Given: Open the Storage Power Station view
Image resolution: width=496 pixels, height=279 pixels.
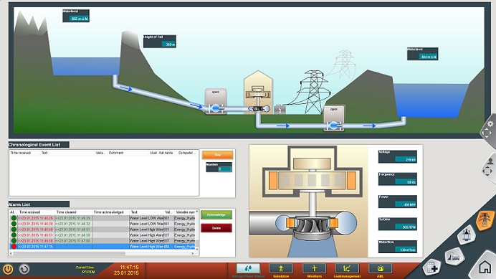Looking at the screenshot, I should 248,268.
